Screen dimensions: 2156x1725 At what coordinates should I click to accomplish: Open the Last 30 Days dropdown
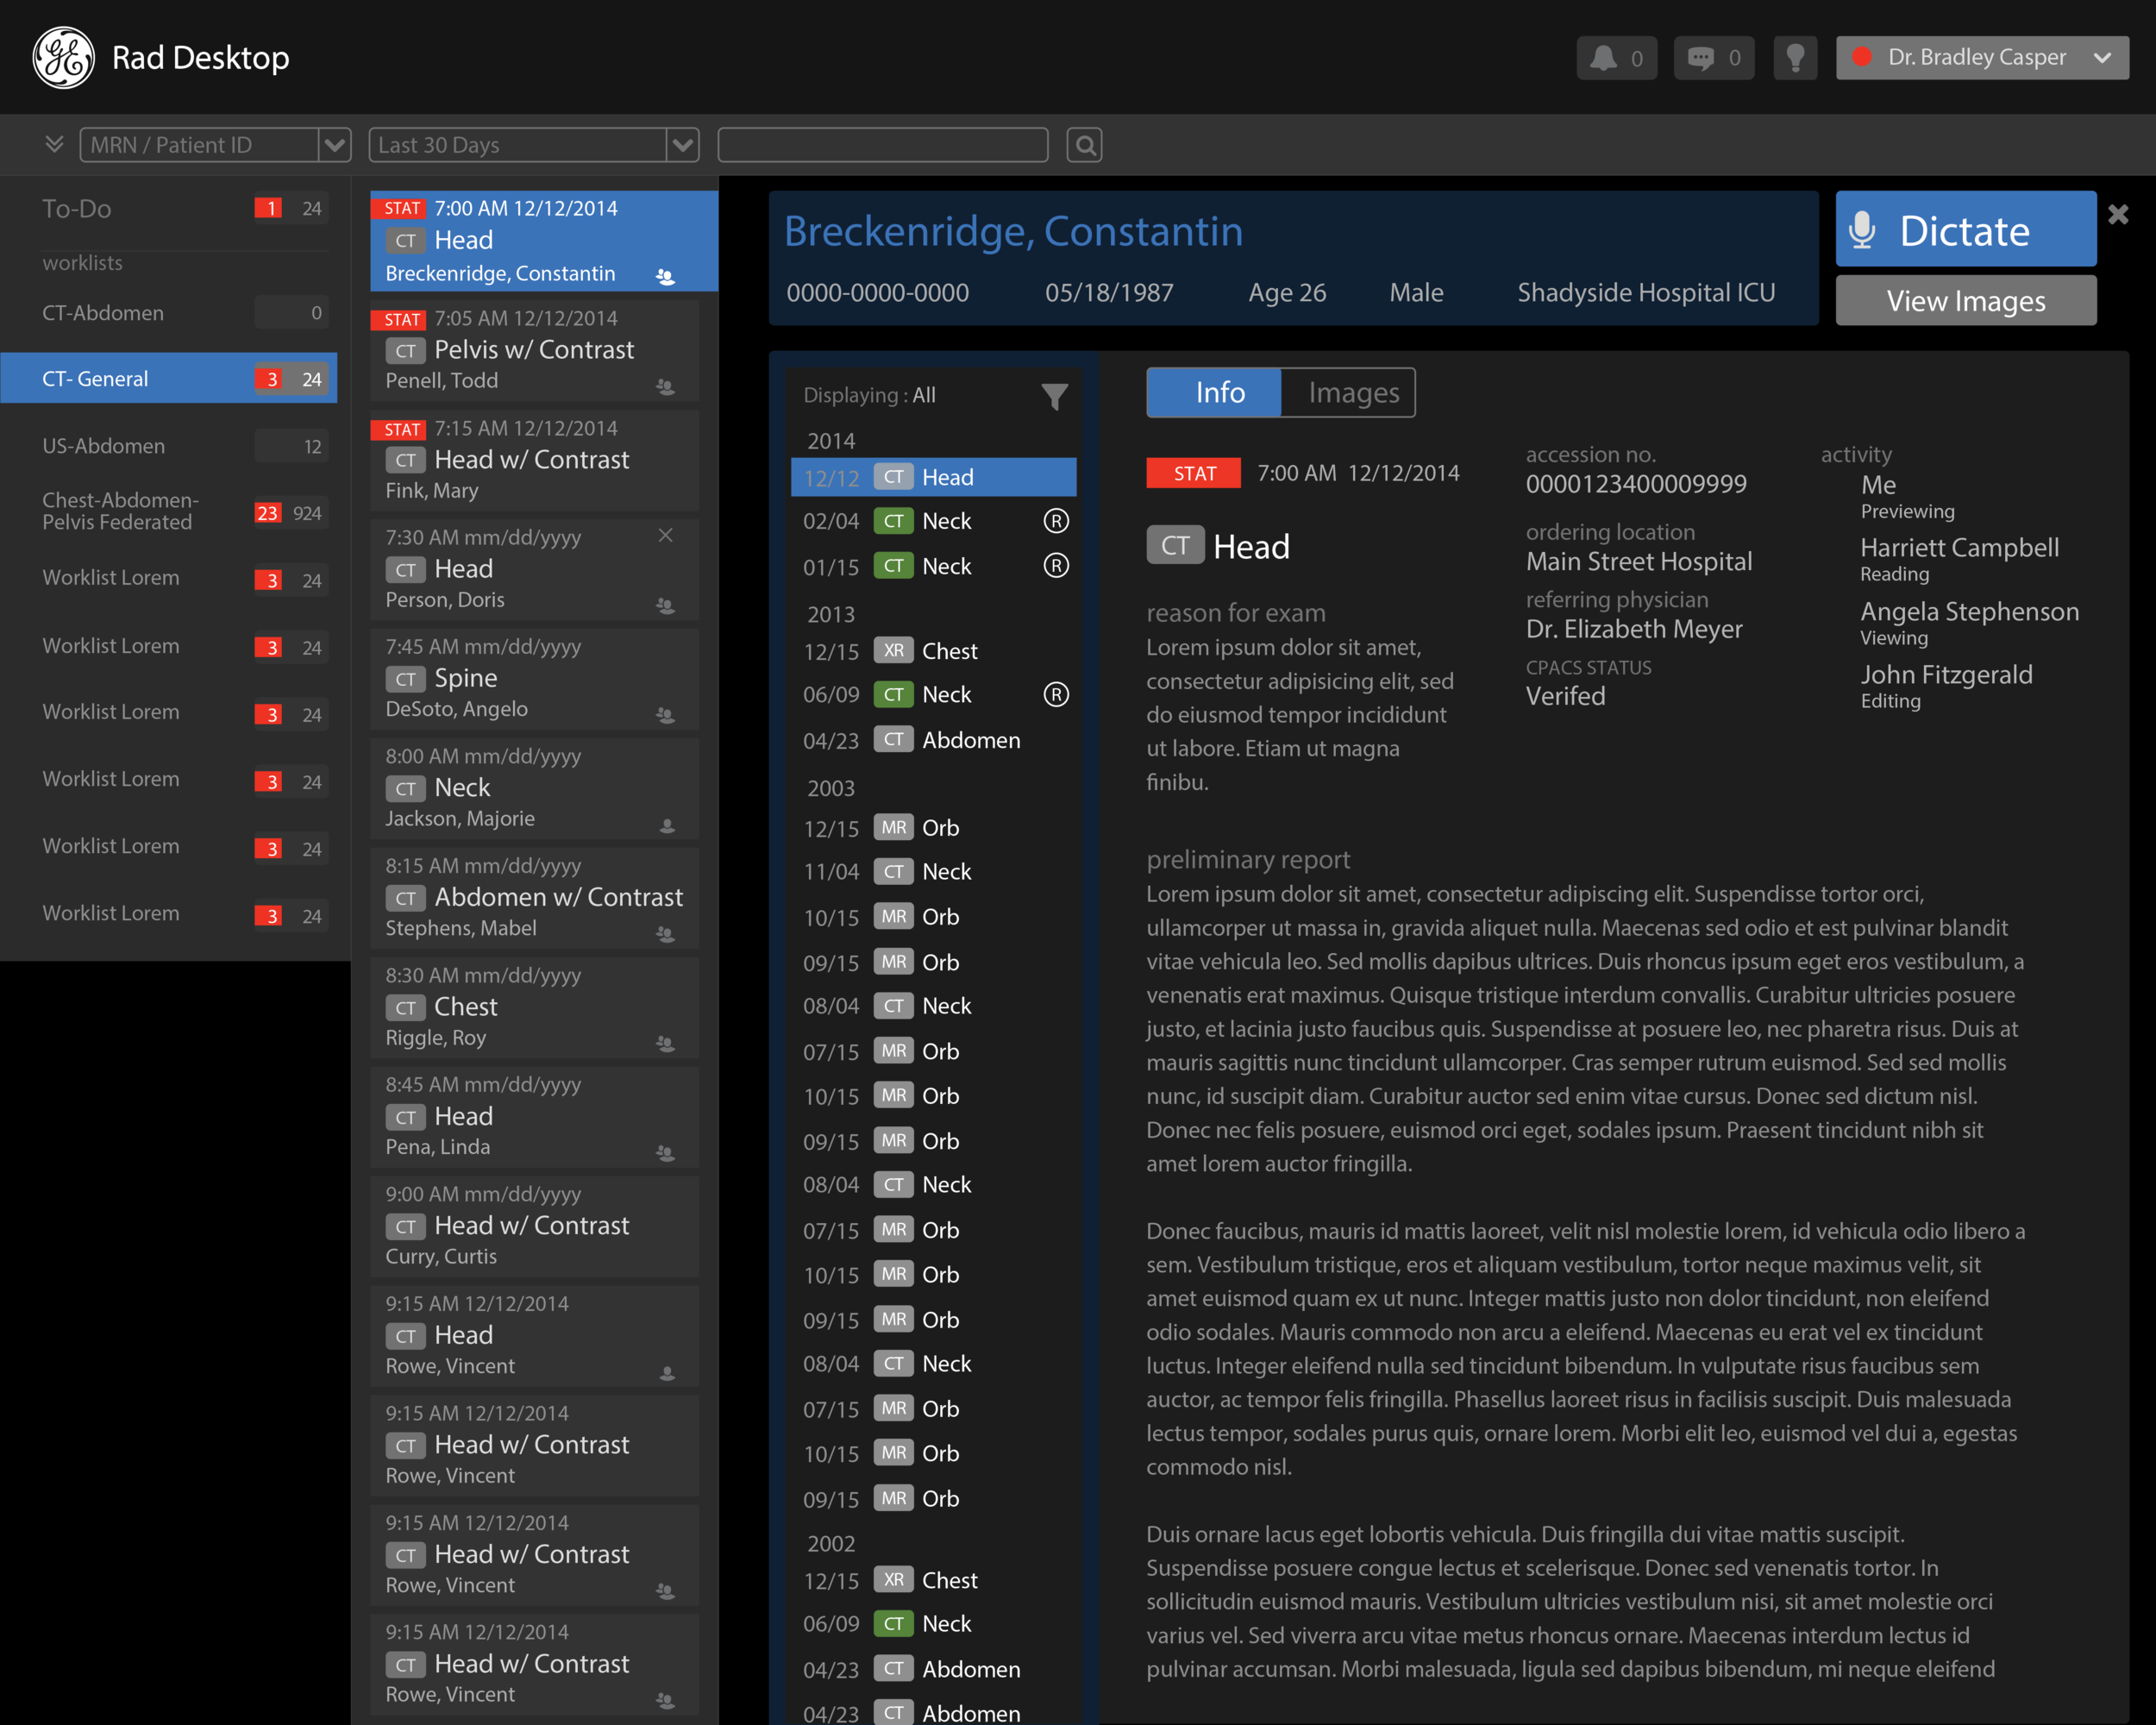pyautogui.click(x=533, y=145)
